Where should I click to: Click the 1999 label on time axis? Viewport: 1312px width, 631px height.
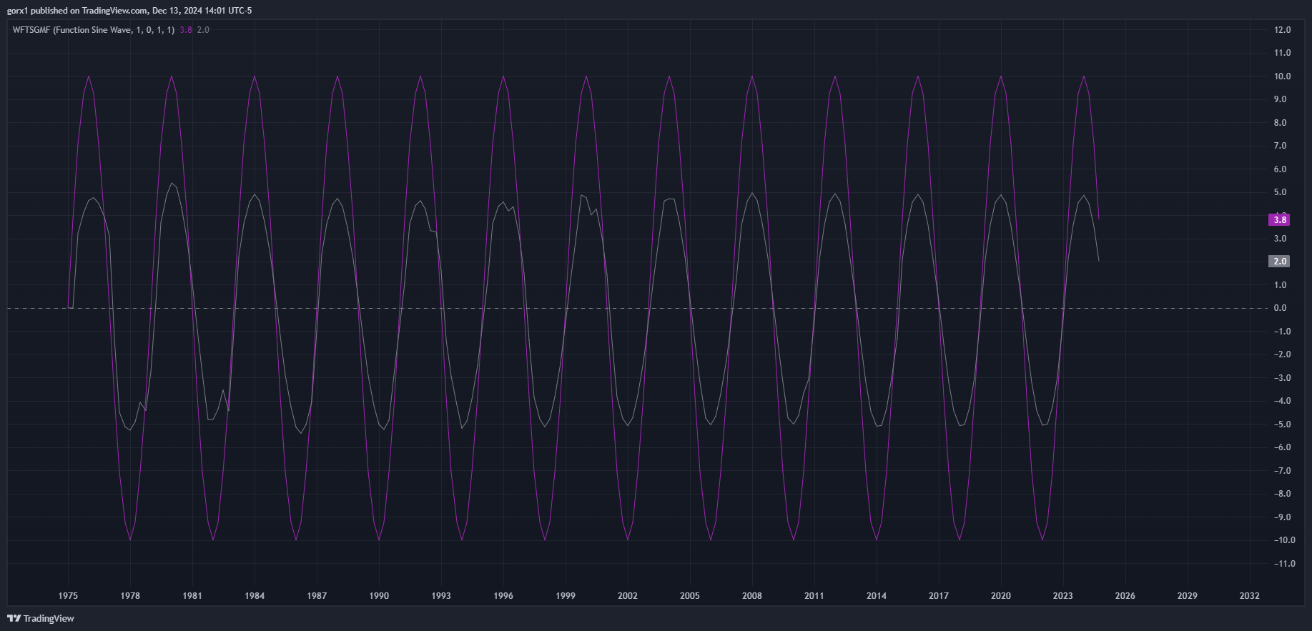point(566,596)
